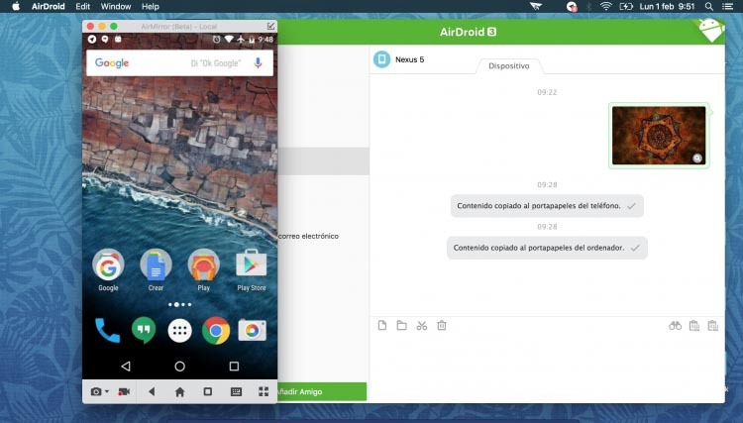
Task: Select the Dispositivo tab
Action: [x=509, y=65]
